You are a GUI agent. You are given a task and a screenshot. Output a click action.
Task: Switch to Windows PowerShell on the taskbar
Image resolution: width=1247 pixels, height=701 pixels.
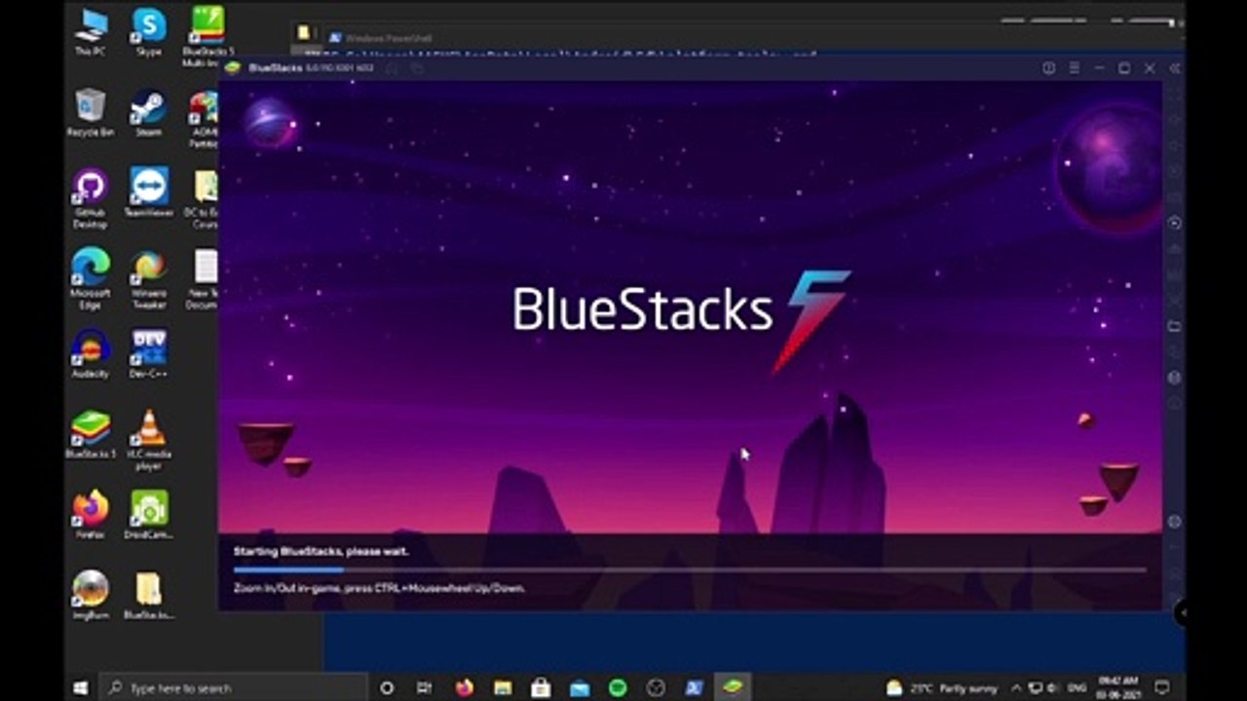(x=695, y=687)
